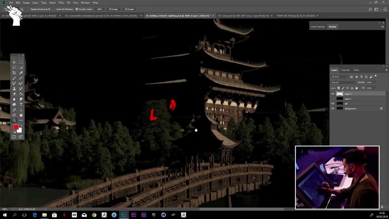Screen dimensions: 389x219
Task: Click the Fit Screen button
Action: pyautogui.click(x=113, y=9)
